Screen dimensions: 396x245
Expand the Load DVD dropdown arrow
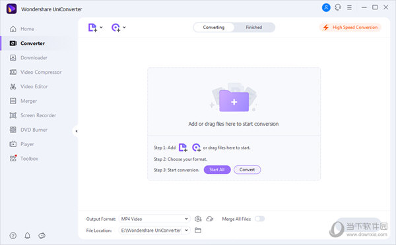point(125,27)
